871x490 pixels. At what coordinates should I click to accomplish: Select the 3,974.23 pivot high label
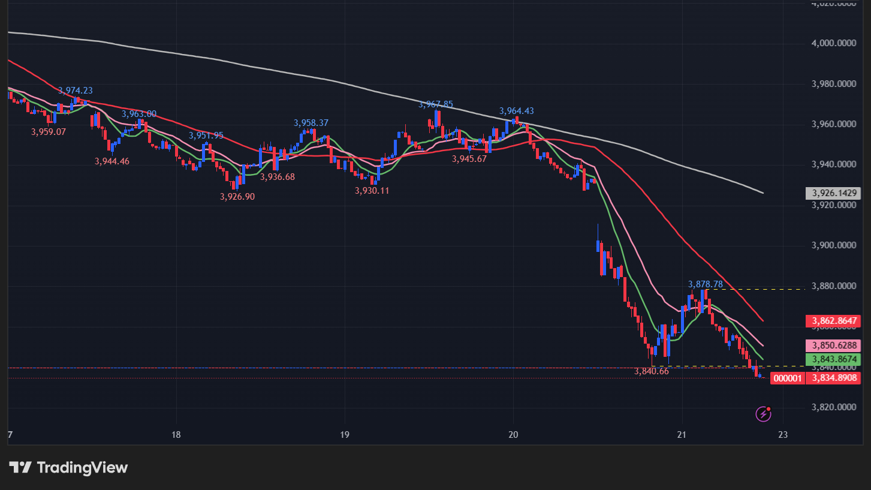(x=75, y=91)
